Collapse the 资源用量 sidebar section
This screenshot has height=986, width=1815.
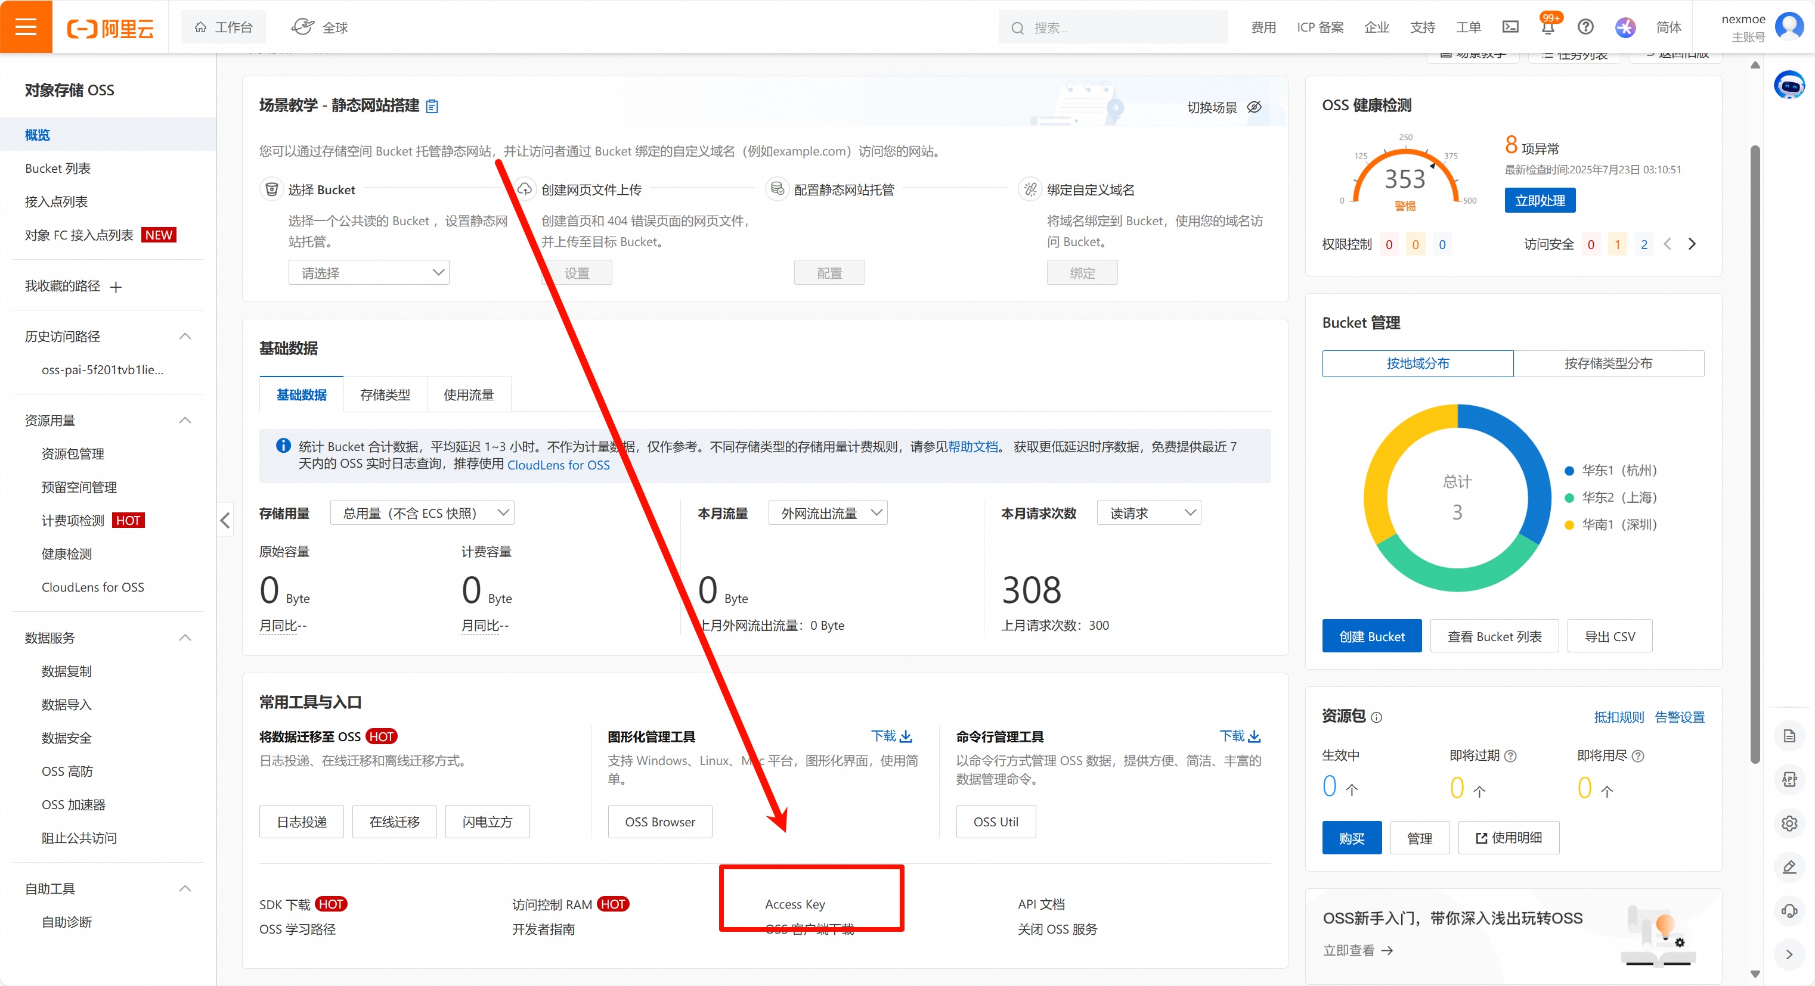(x=185, y=420)
